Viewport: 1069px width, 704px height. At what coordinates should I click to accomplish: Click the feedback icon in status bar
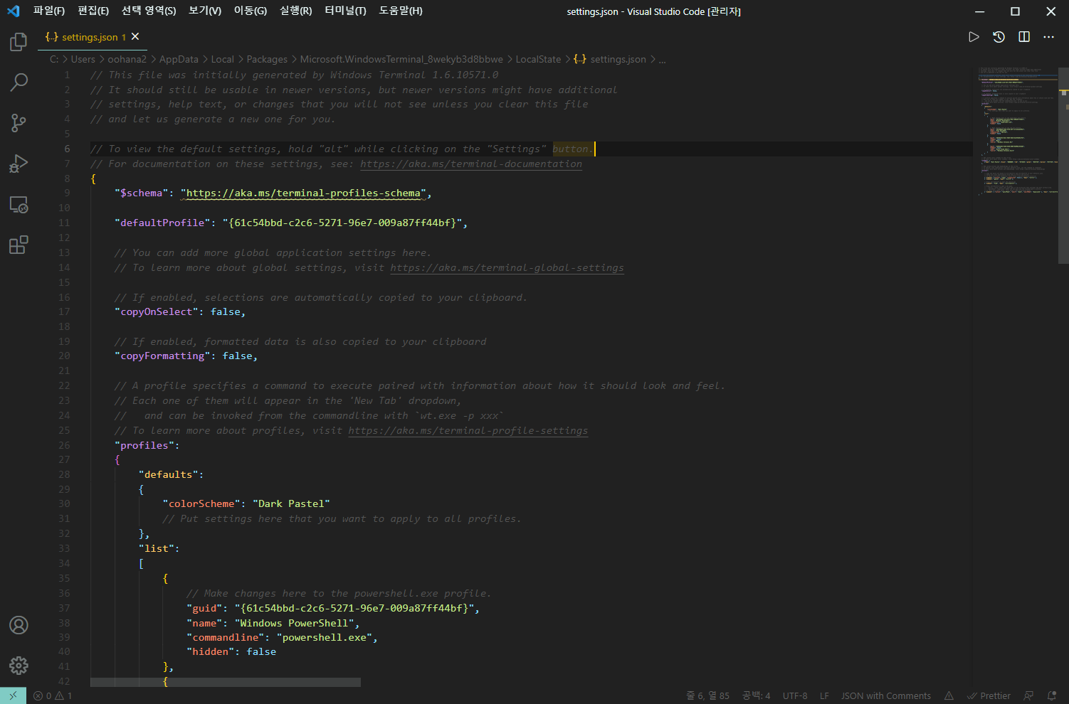[x=1028, y=696]
